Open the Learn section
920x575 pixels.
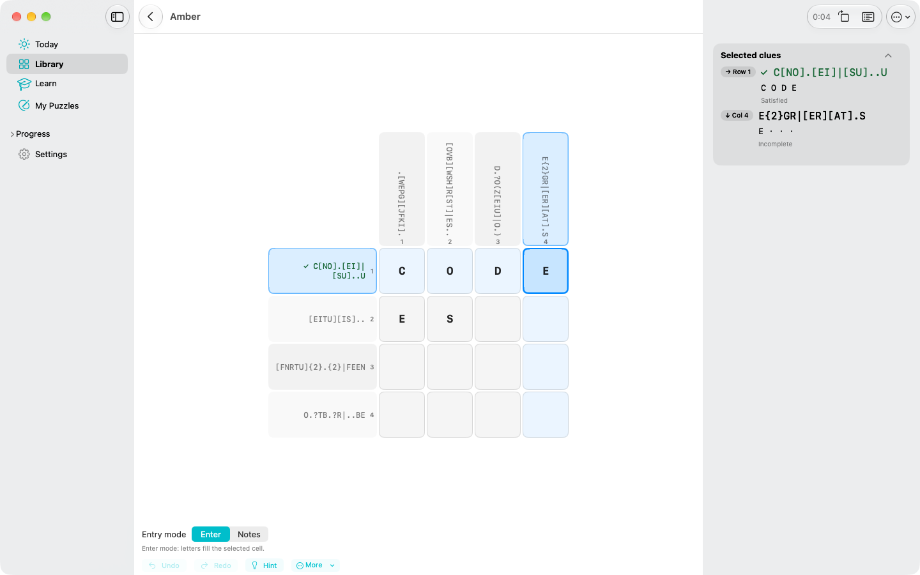pos(67,84)
